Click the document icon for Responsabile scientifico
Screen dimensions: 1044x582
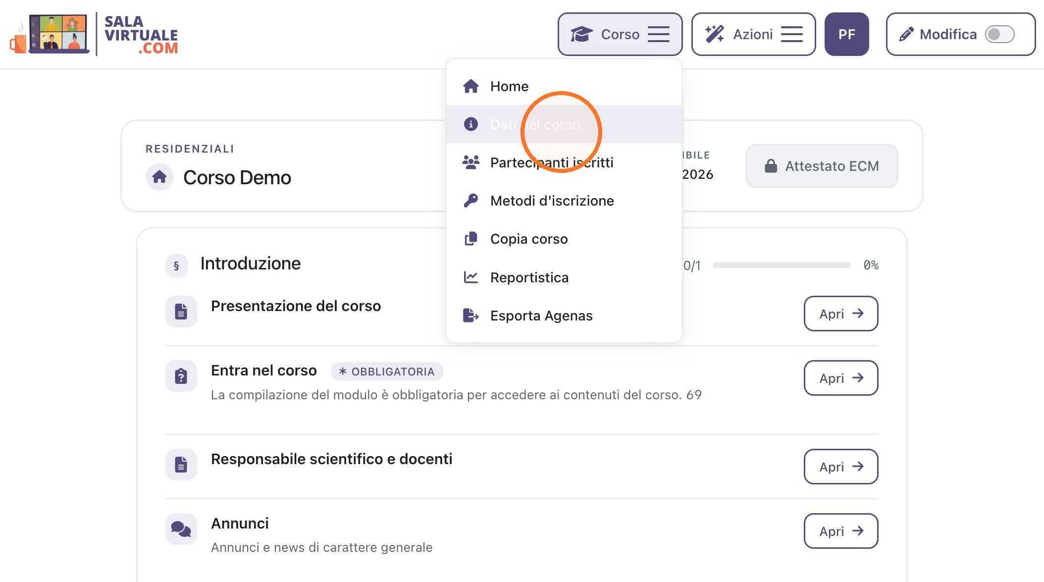click(x=181, y=465)
